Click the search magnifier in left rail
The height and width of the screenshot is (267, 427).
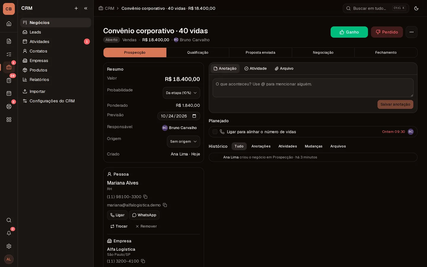(x=9, y=220)
